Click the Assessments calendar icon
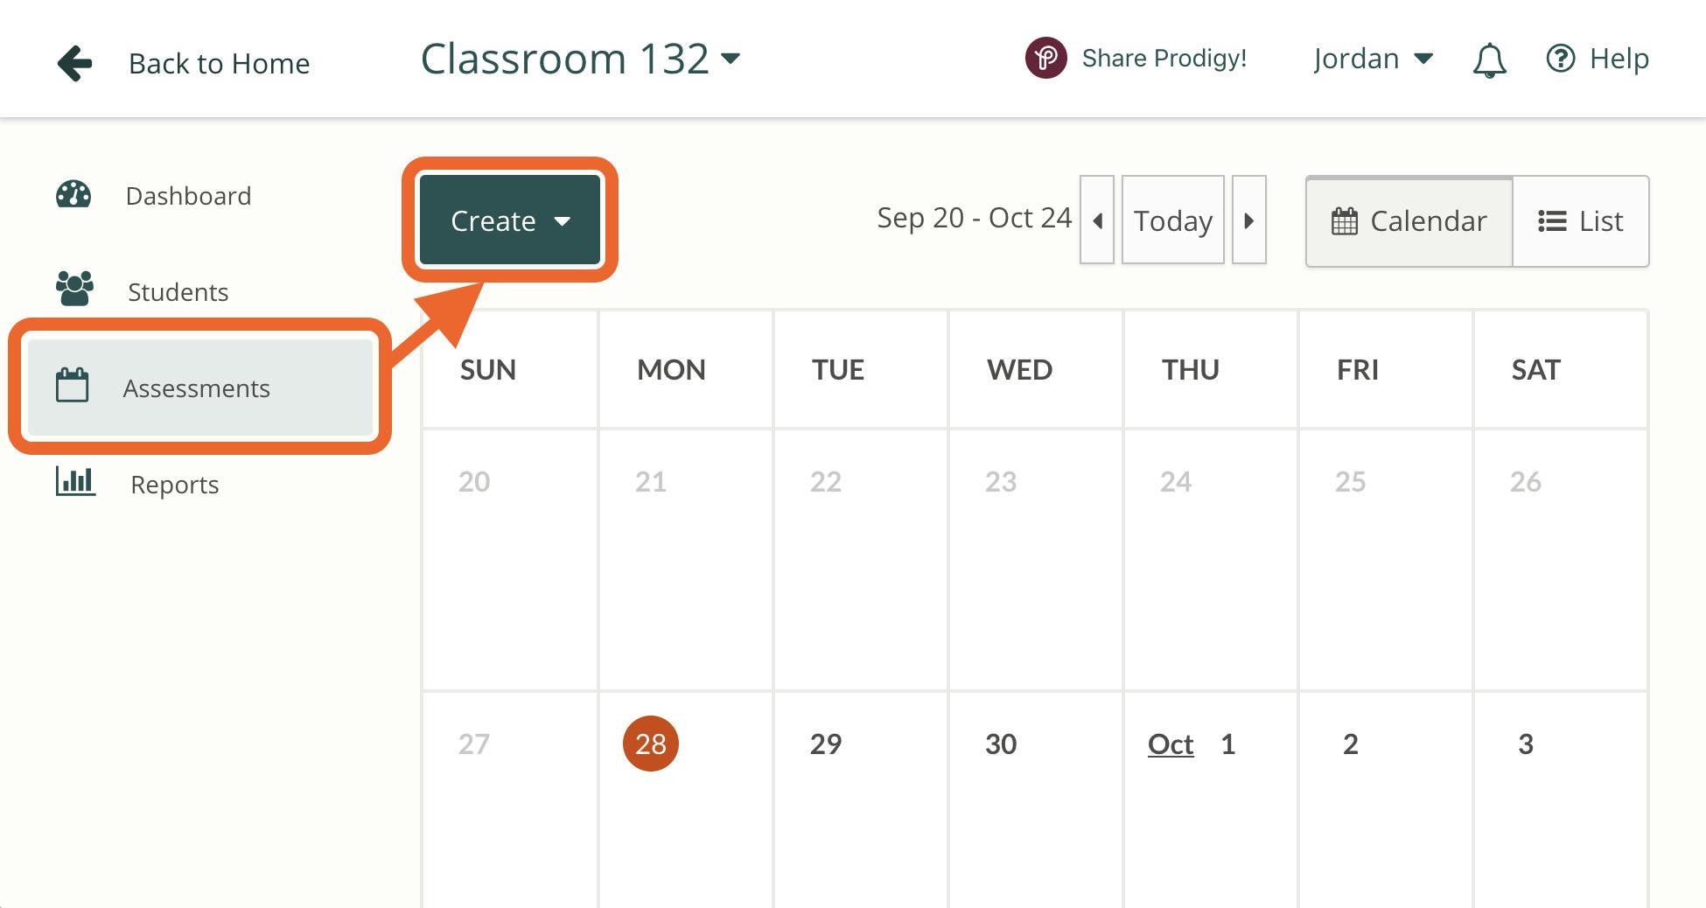The width and height of the screenshot is (1706, 908). coord(72,386)
